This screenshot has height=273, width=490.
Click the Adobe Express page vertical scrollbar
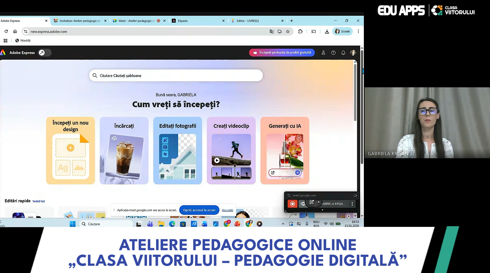[x=355, y=93]
